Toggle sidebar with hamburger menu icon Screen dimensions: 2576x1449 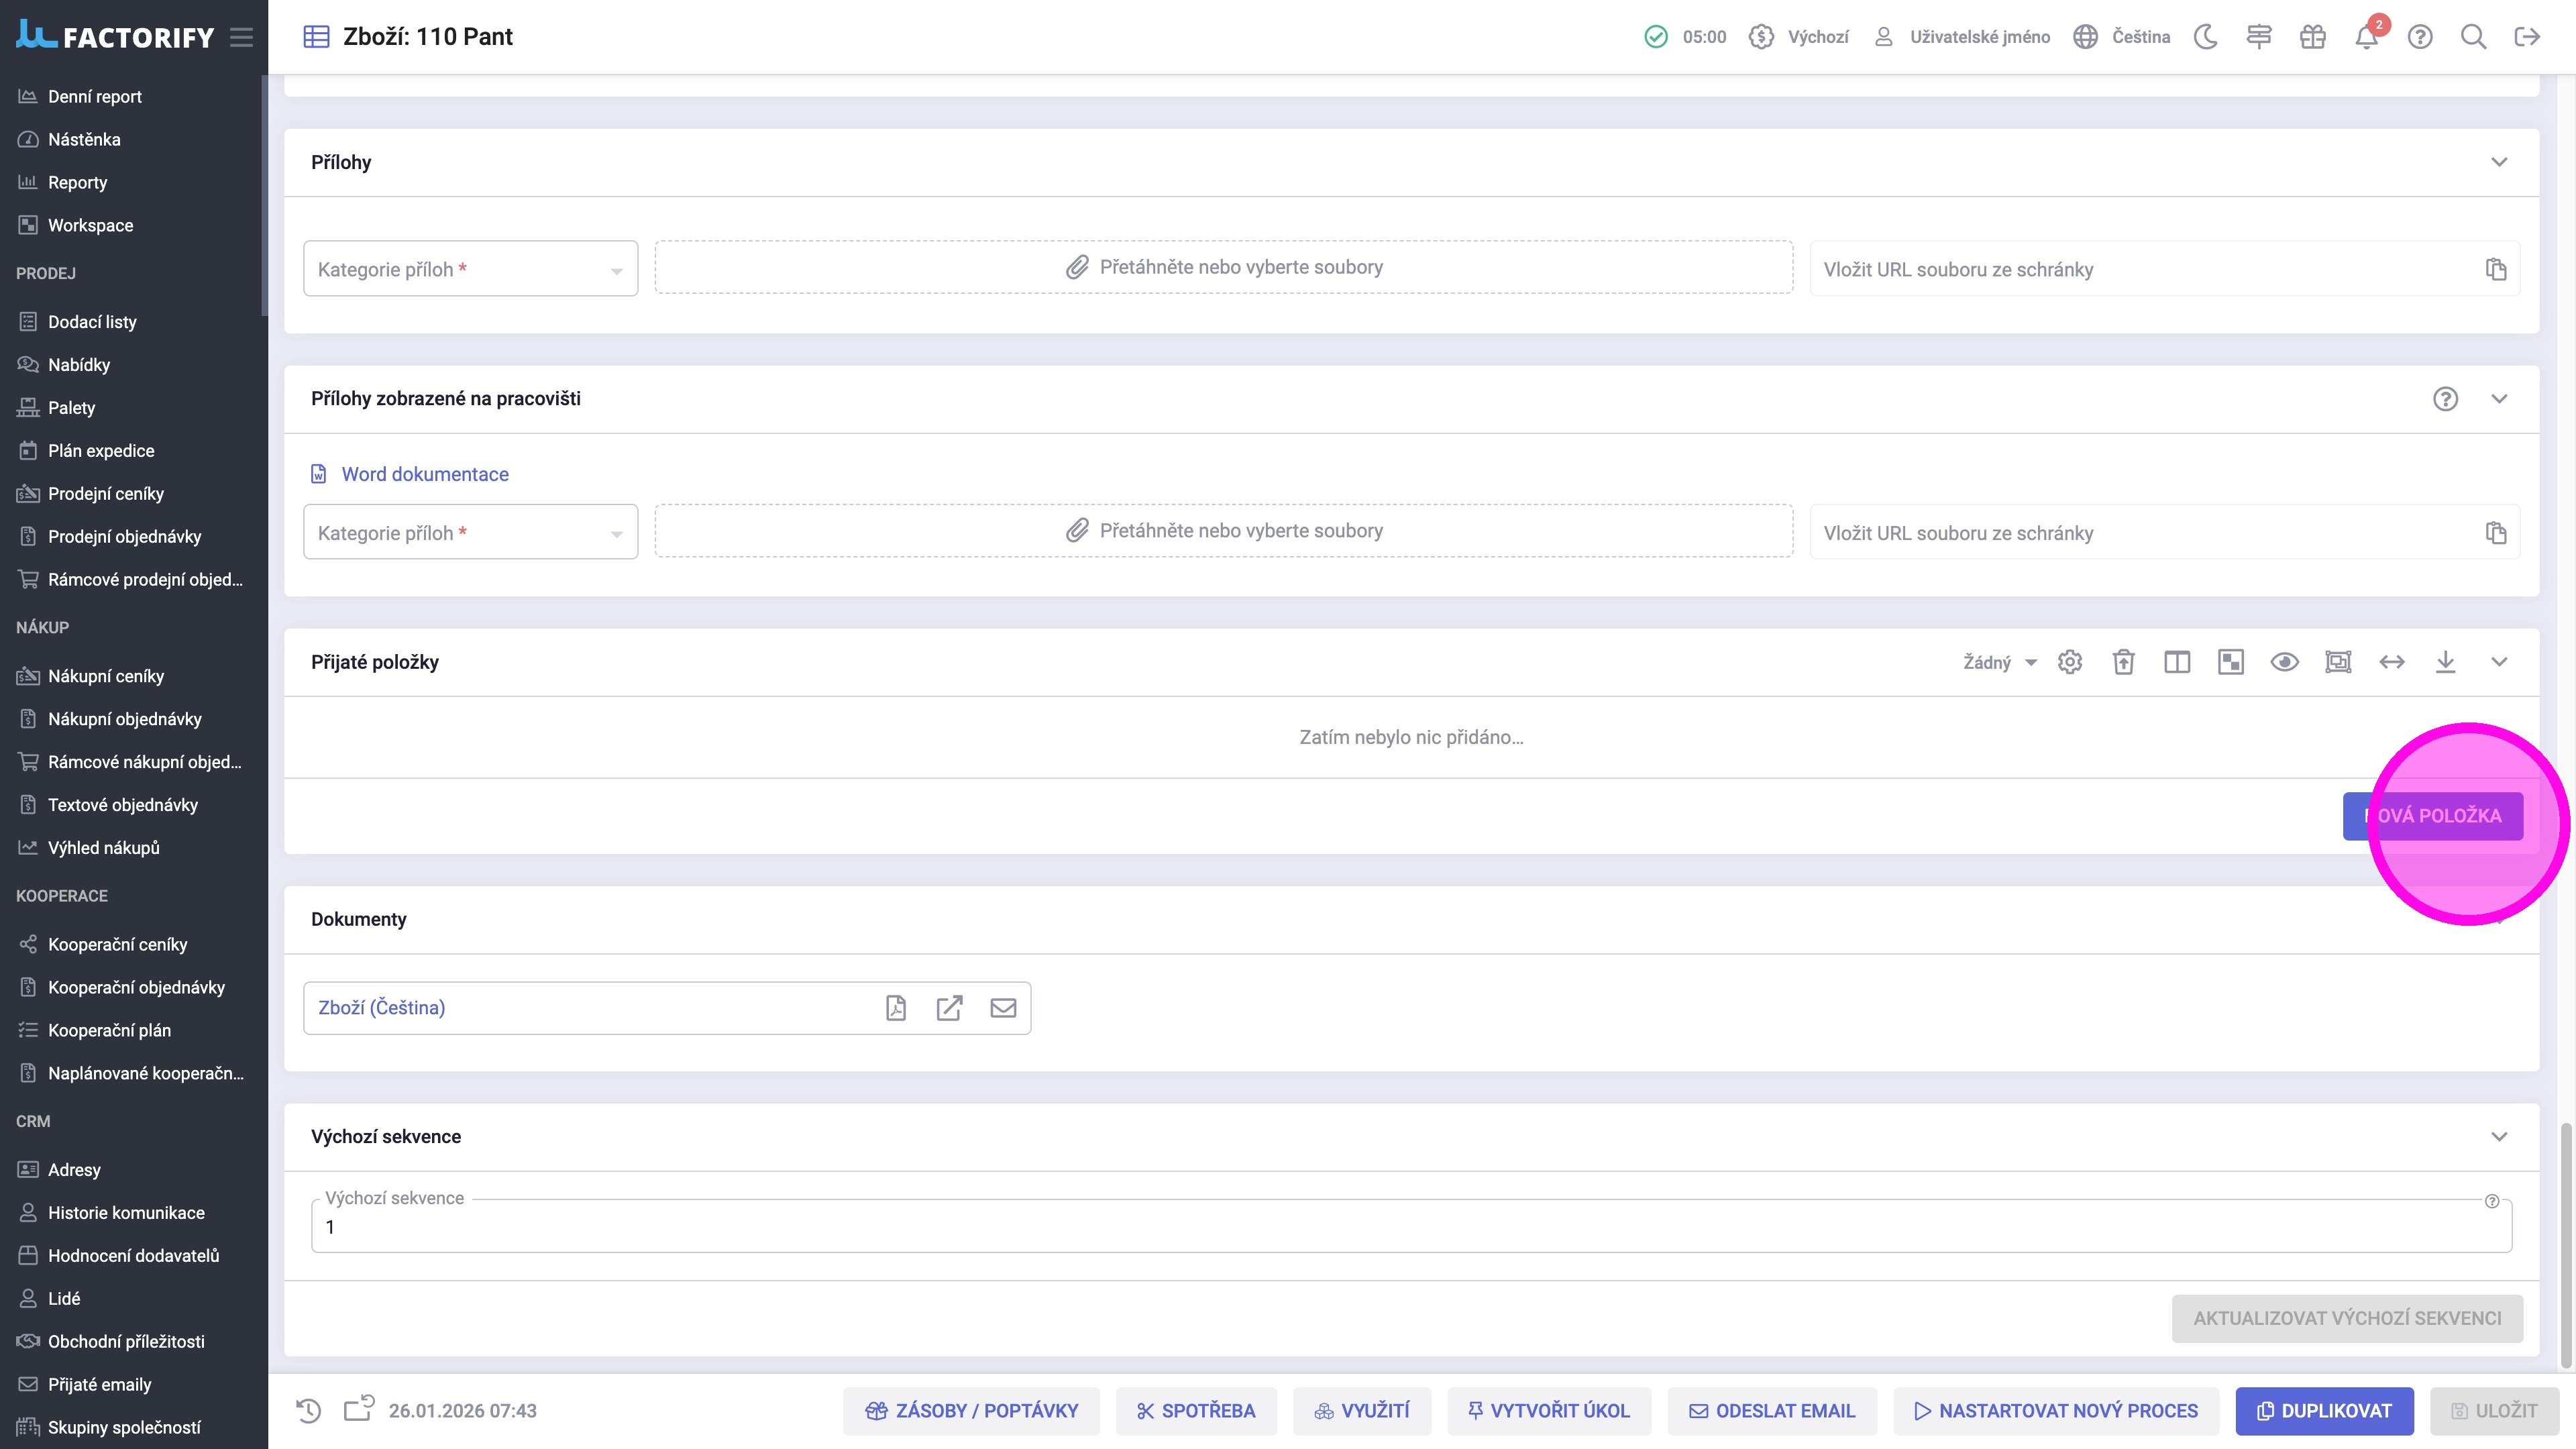point(241,37)
